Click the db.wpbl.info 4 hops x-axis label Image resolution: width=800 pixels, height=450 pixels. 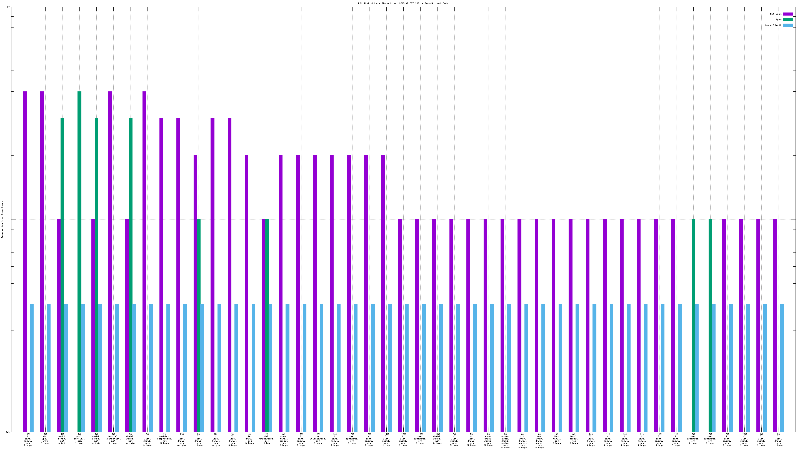(x=45, y=439)
